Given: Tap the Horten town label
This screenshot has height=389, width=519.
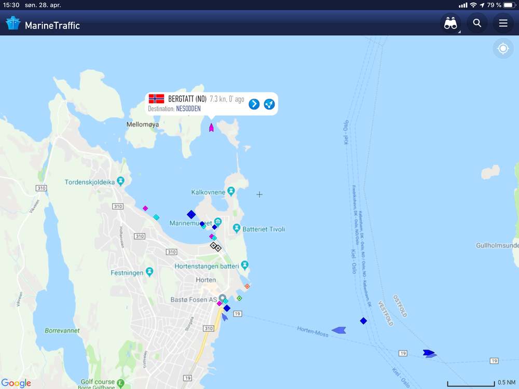Looking at the screenshot, I should 206,280.
